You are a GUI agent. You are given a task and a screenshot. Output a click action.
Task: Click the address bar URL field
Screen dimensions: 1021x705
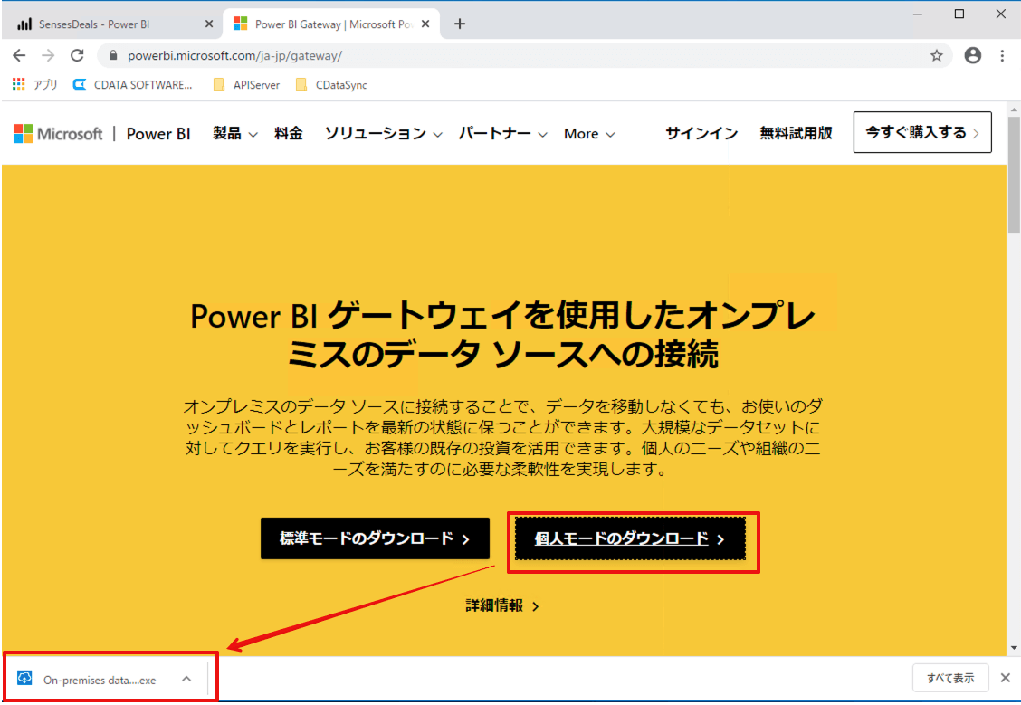(524, 55)
